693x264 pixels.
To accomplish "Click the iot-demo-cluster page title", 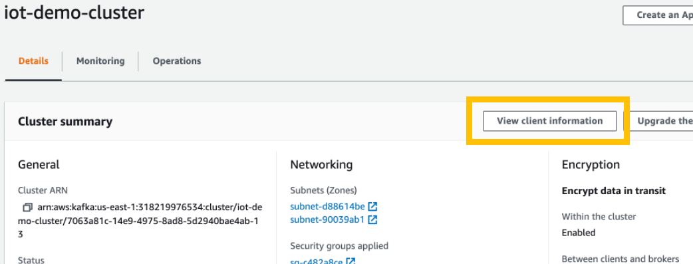I will click(74, 13).
